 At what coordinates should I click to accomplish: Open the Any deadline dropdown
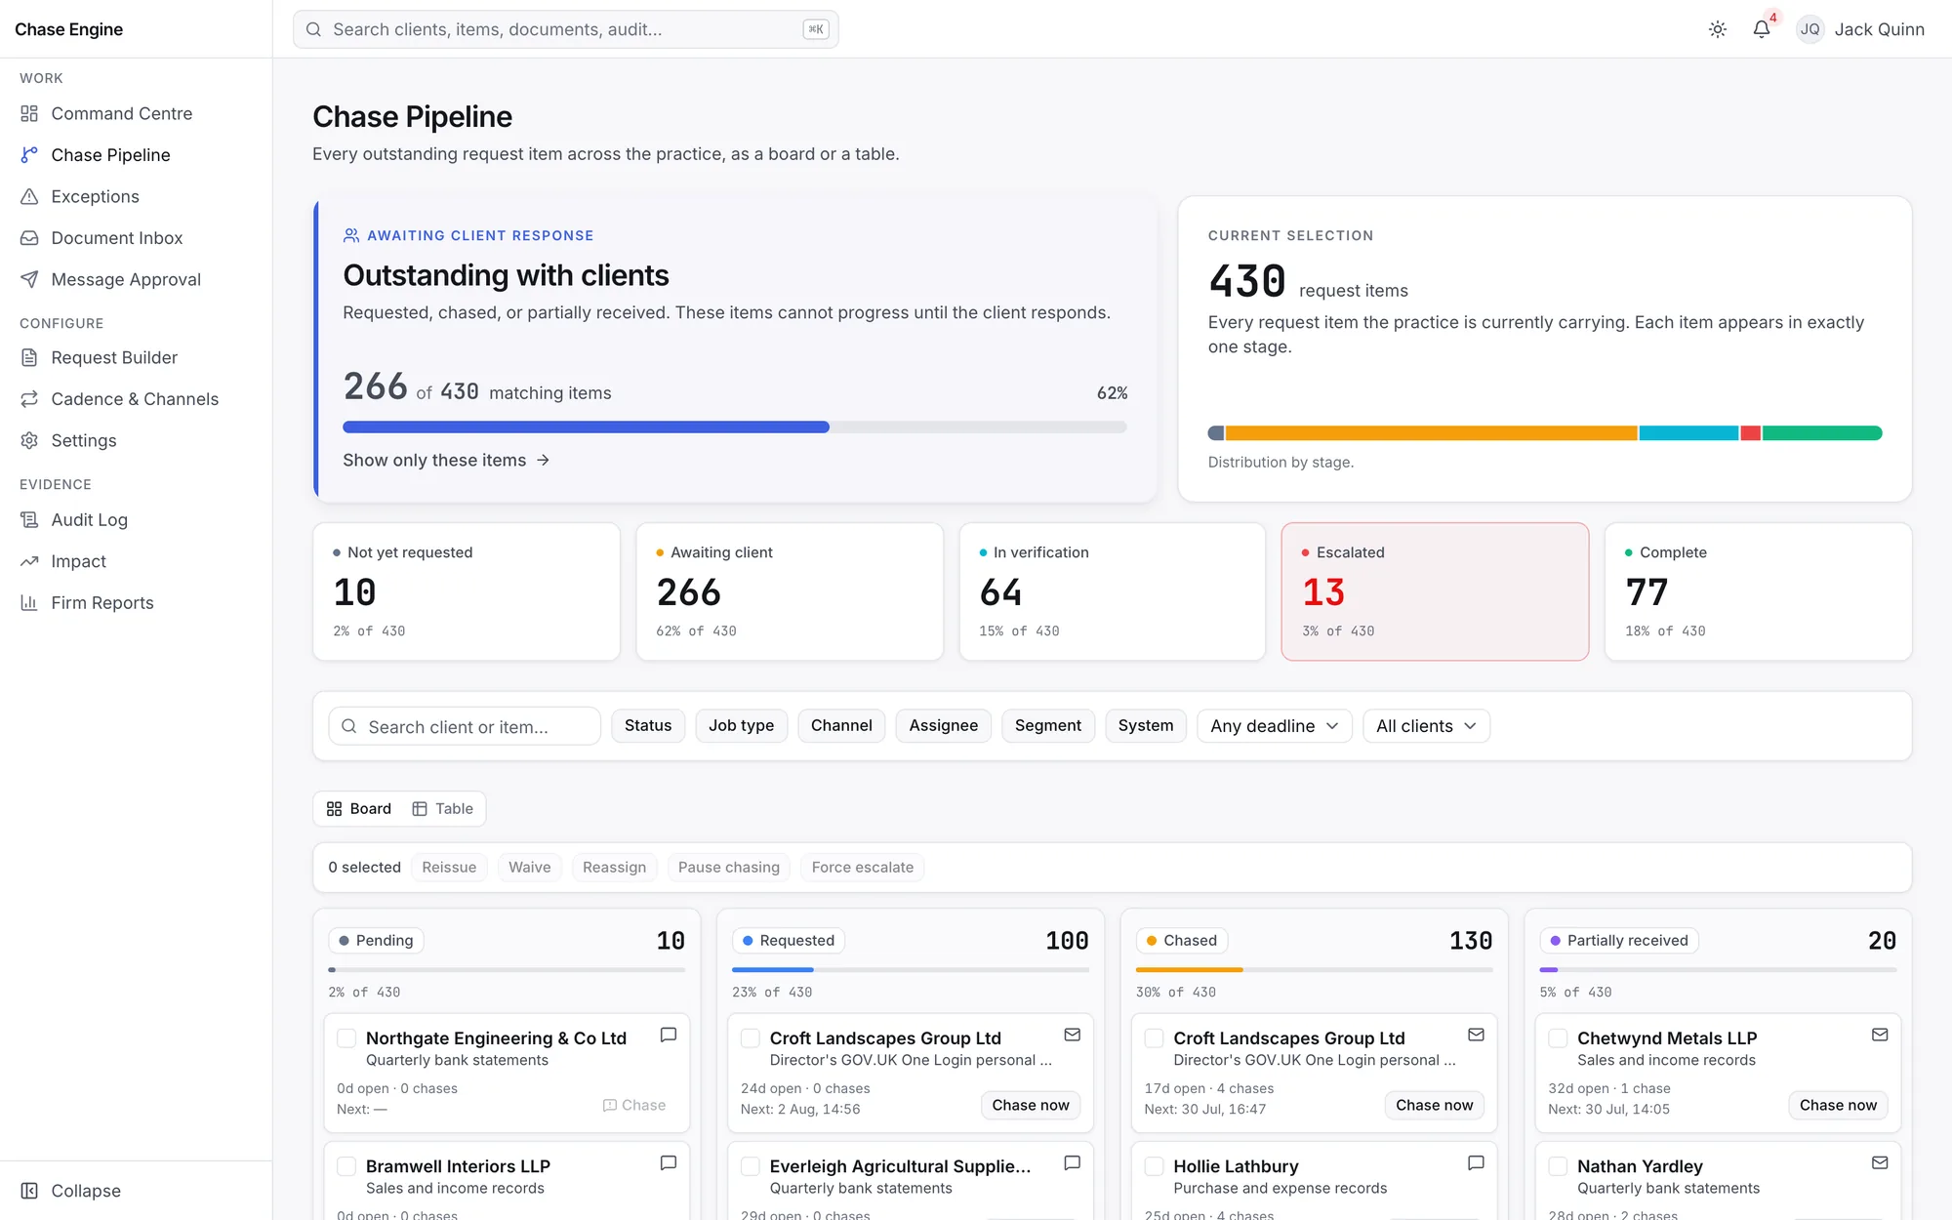pos(1274,726)
